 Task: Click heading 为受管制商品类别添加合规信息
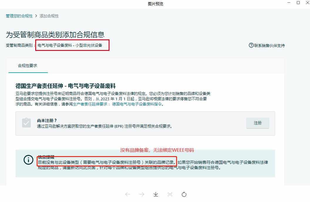coord(55,35)
